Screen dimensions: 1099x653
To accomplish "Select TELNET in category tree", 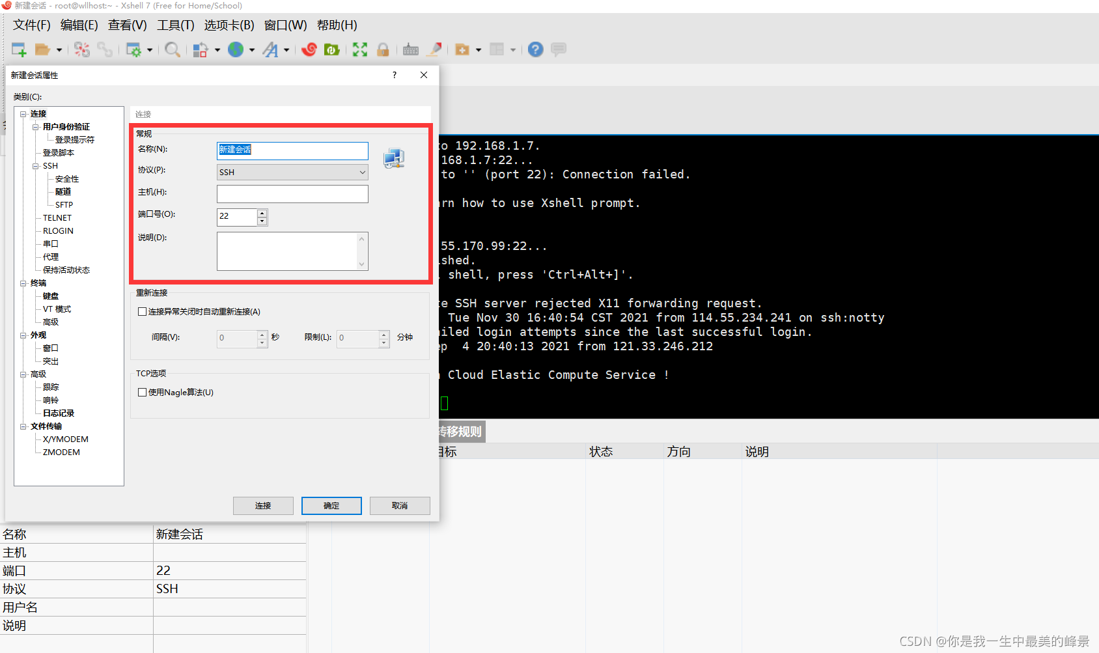I will pyautogui.click(x=57, y=218).
